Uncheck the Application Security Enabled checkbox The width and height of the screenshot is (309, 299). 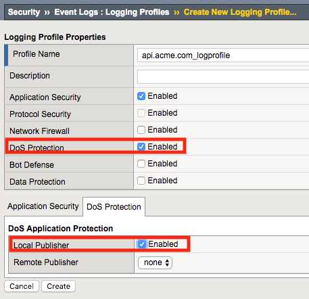pyautogui.click(x=141, y=96)
